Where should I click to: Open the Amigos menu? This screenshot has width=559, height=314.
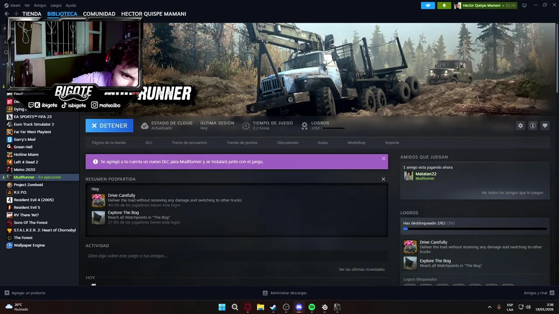(x=40, y=6)
